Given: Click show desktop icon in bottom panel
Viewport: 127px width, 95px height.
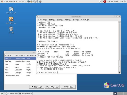Looking at the screenshot, I should coord(2,93).
